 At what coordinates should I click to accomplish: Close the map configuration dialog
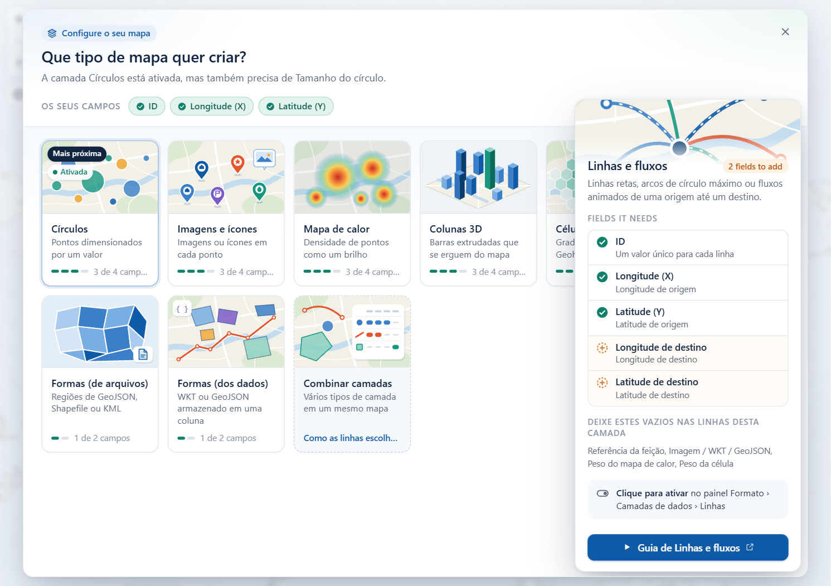pyautogui.click(x=785, y=32)
